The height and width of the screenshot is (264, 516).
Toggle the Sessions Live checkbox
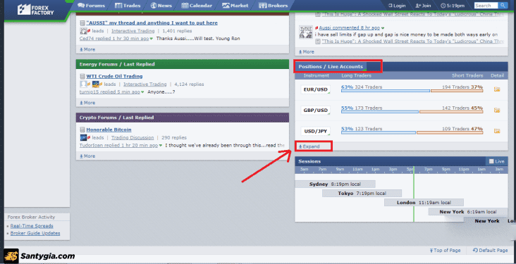[x=491, y=161]
